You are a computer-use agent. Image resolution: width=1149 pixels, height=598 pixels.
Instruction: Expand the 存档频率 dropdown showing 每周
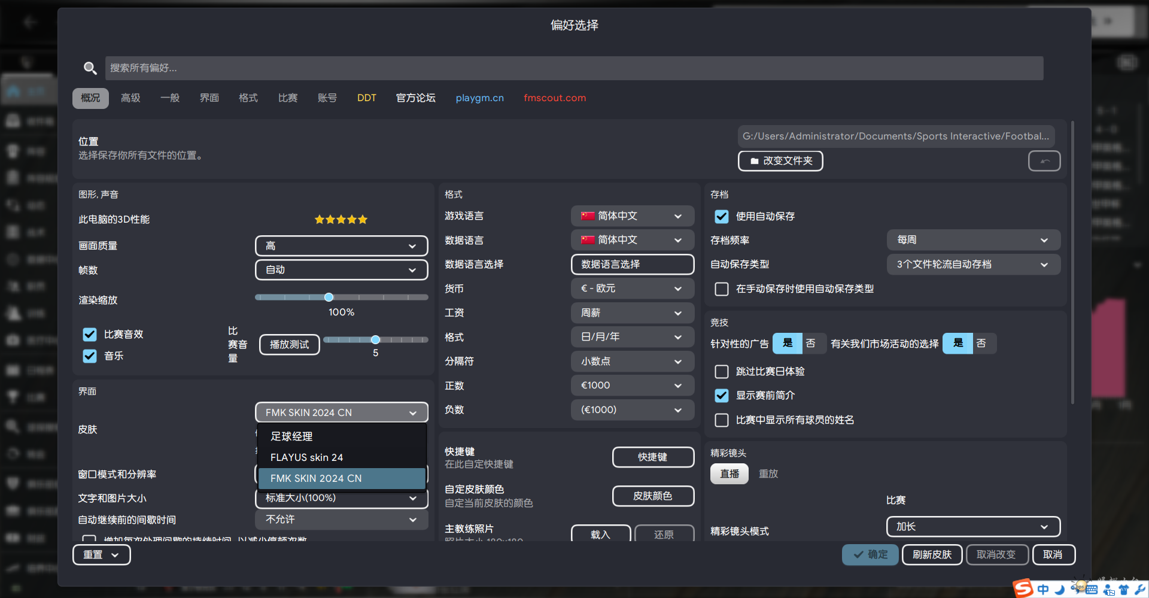(973, 240)
